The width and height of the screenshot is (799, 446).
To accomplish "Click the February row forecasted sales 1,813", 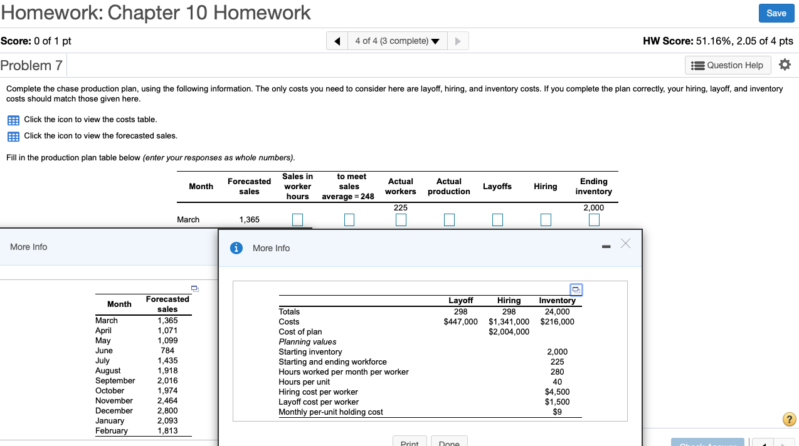I will tap(167, 430).
